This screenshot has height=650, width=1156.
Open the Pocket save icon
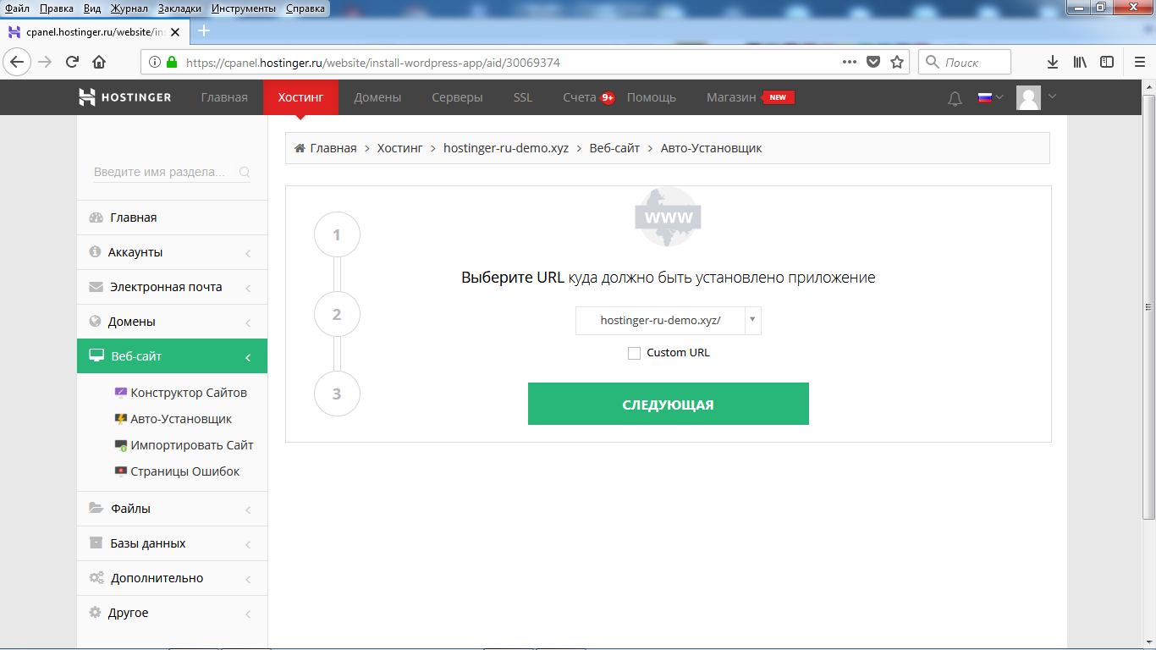pos(873,62)
